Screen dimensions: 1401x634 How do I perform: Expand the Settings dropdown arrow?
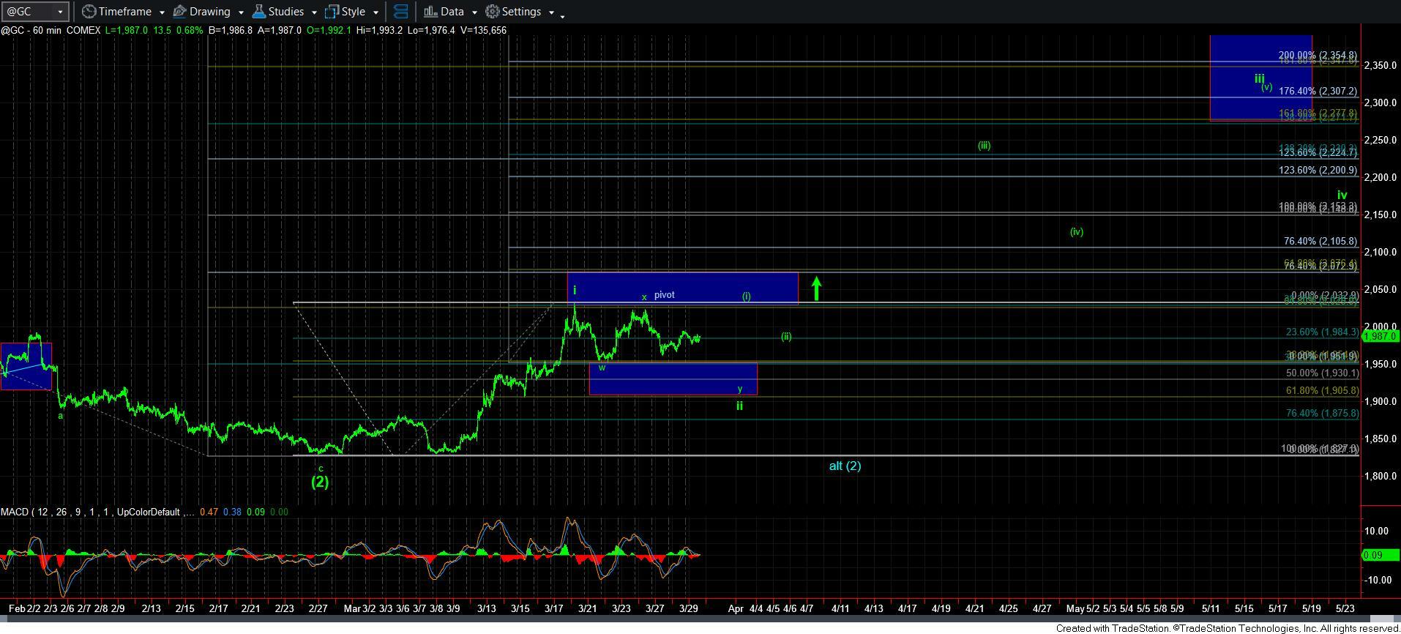click(x=551, y=12)
